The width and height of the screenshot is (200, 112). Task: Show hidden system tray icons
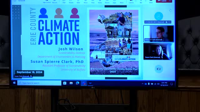142,84
